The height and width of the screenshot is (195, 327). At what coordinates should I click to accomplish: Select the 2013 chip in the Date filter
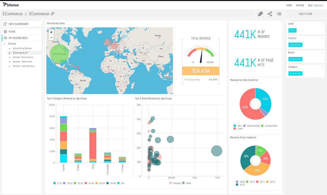click(292, 30)
